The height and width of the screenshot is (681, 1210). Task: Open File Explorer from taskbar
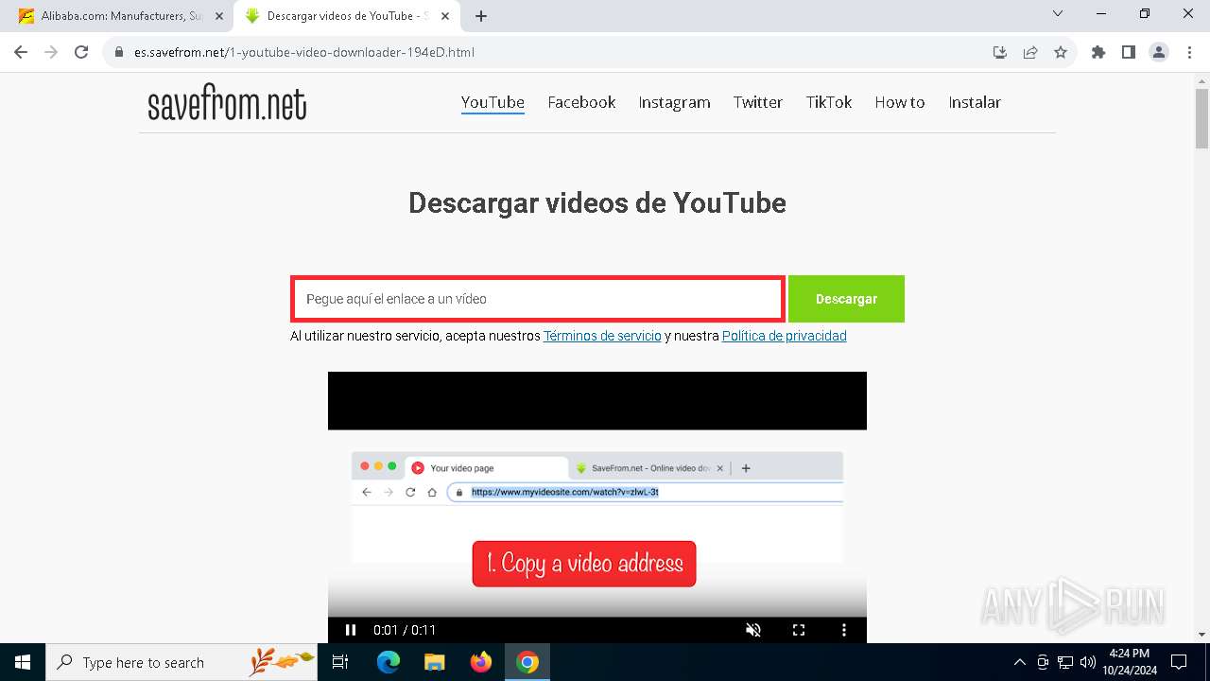[x=434, y=662]
